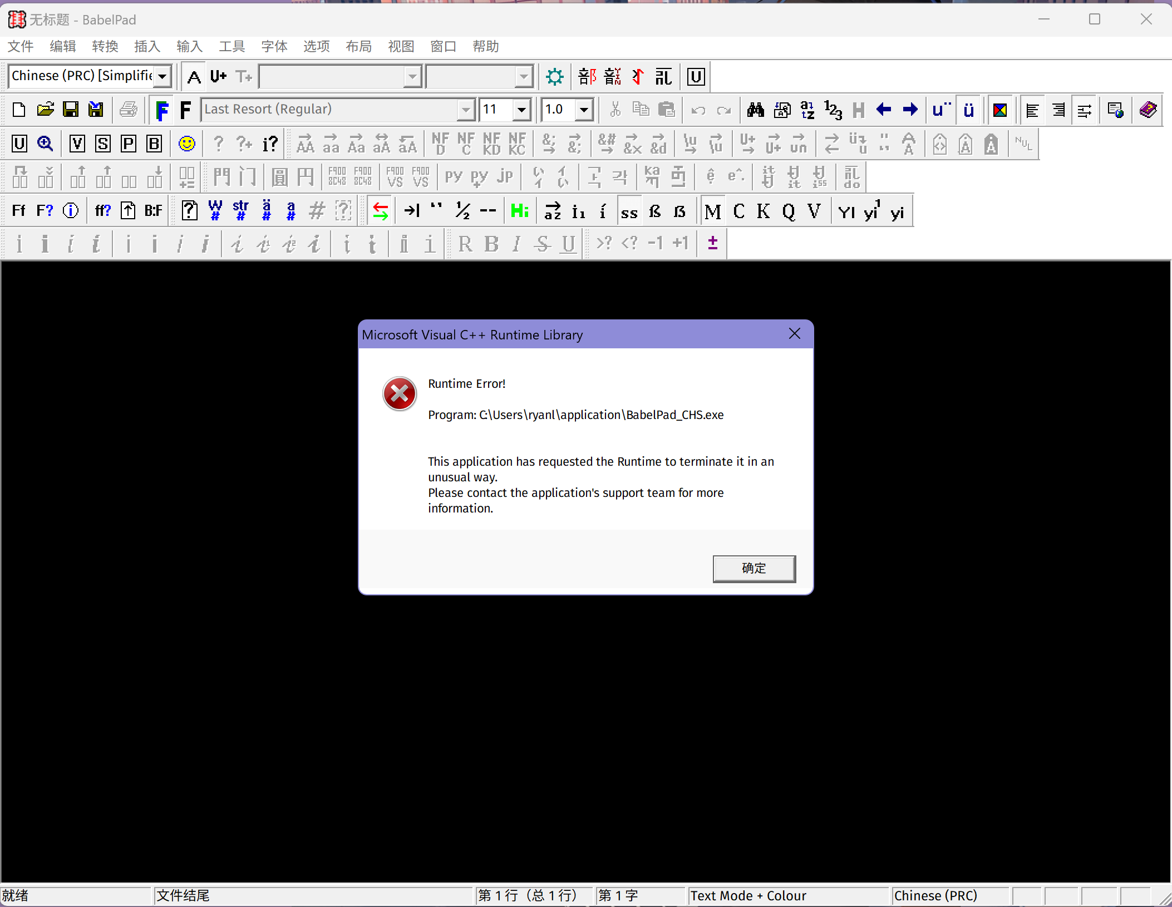The height and width of the screenshot is (907, 1172).
Task: Insert an emoji using the smiley icon
Action: coord(187,143)
